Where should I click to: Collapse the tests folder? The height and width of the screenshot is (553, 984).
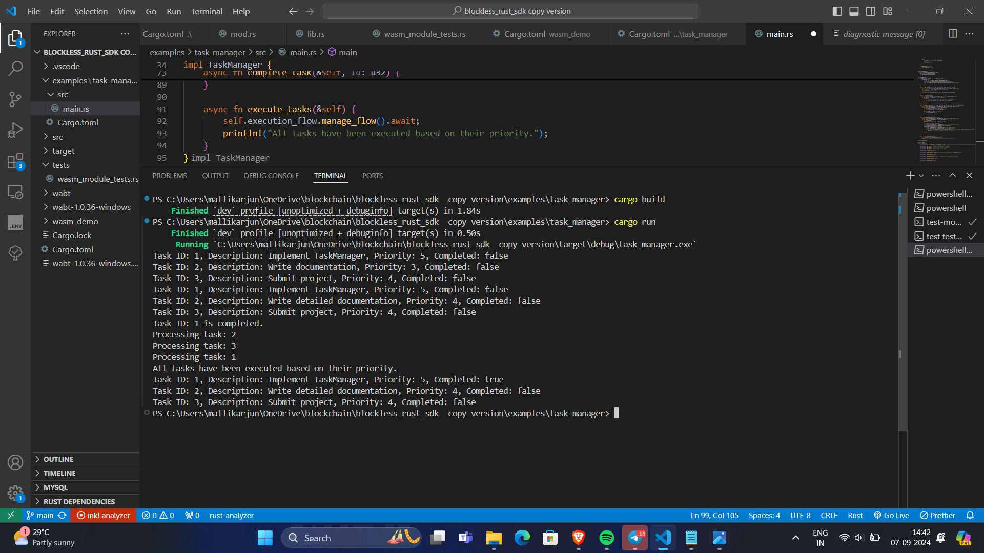[x=85, y=165]
